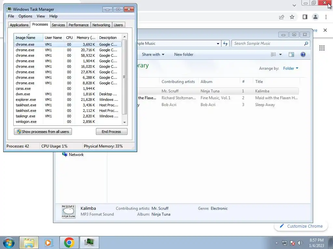
Task: Click Show processes from all users
Action: (x=43, y=132)
